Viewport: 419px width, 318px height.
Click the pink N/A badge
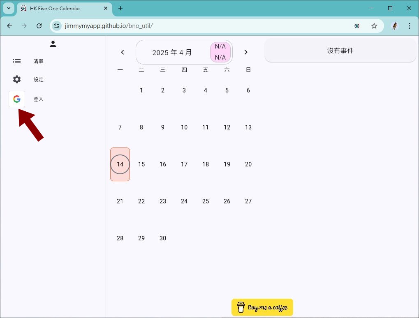tap(220, 52)
